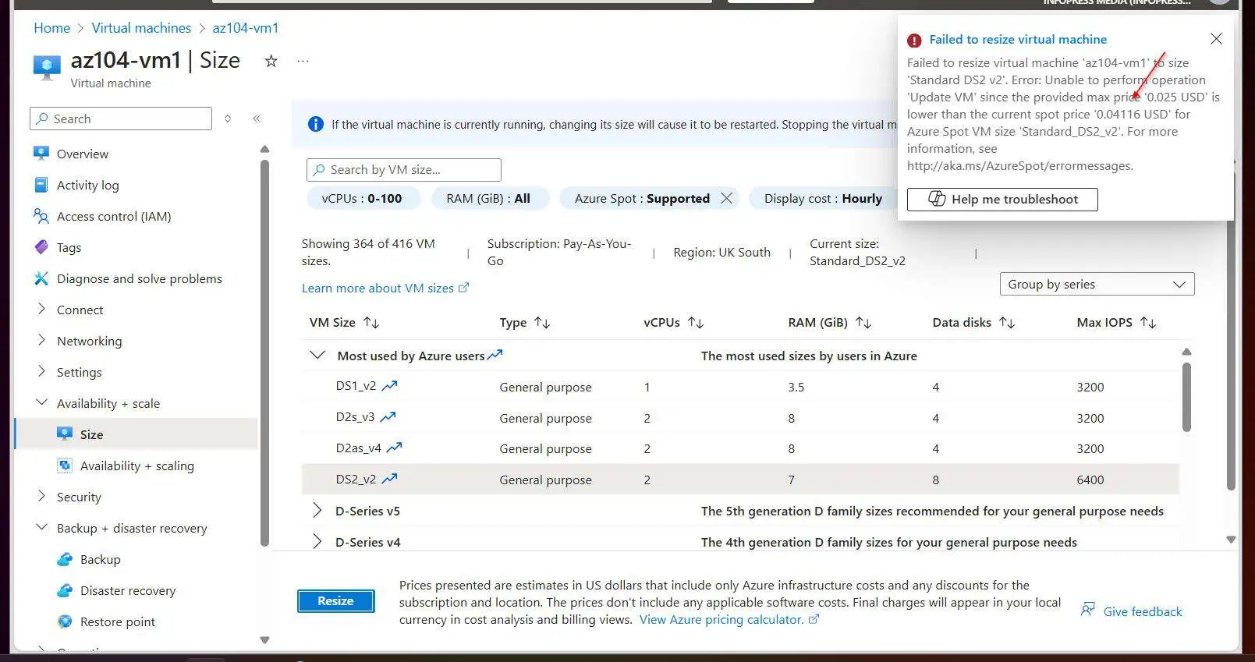Viewport: 1255px width, 662px height.
Task: Click the Activity log icon
Action: coord(41,185)
